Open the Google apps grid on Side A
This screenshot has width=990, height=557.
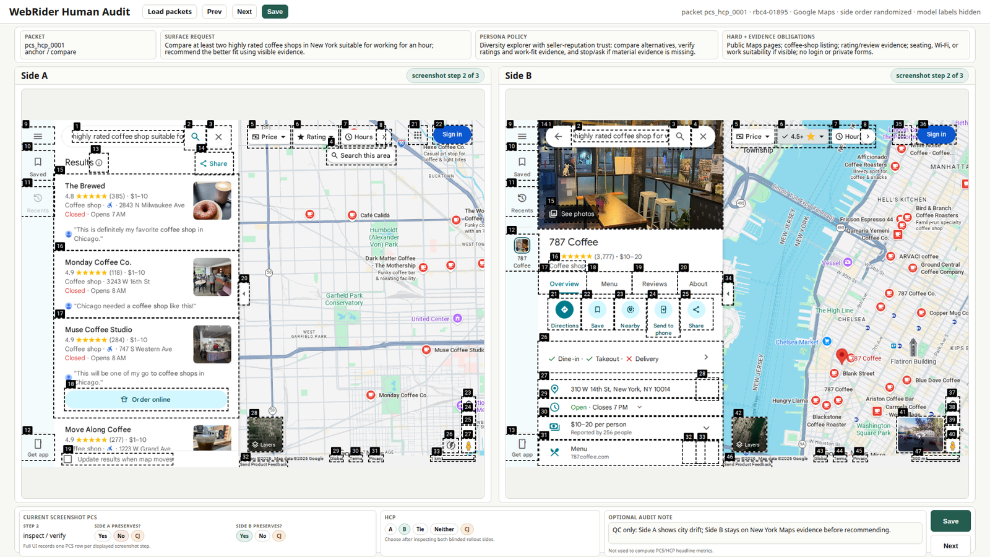pyautogui.click(x=418, y=135)
